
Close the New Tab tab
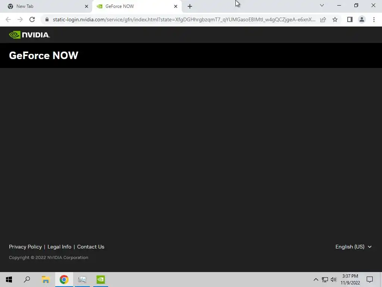pos(87,6)
